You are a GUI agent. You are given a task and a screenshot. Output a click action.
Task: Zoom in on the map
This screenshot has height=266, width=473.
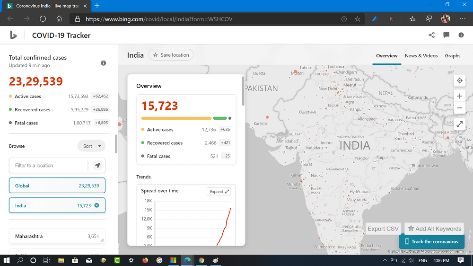click(459, 96)
